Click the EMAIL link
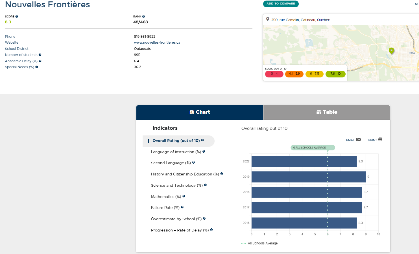 [350, 140]
